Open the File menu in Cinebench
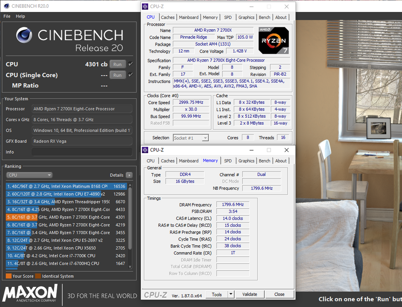 (7, 16)
